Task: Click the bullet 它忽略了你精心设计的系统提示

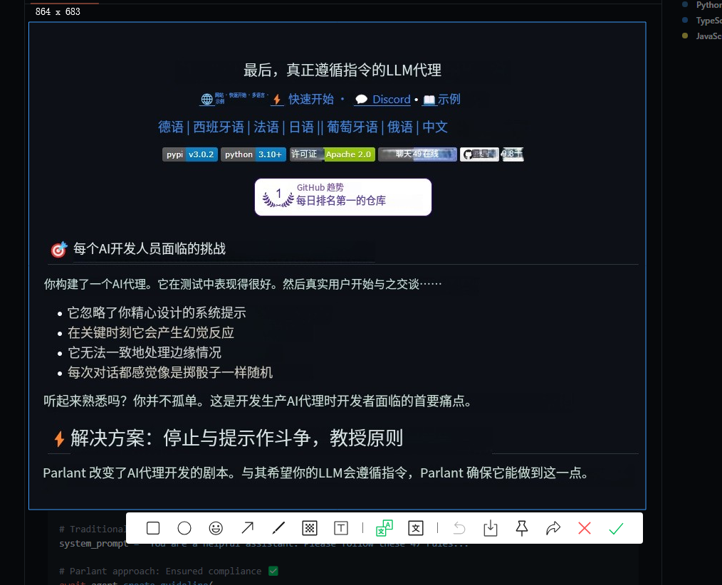Action: click(157, 312)
